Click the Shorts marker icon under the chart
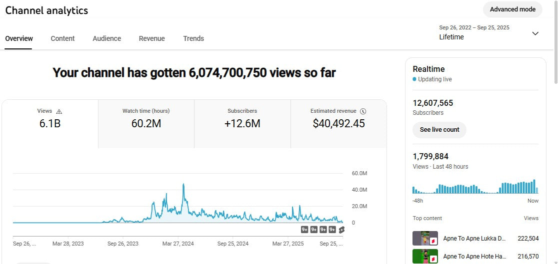Image resolution: width=558 pixels, height=264 pixels. [341, 230]
